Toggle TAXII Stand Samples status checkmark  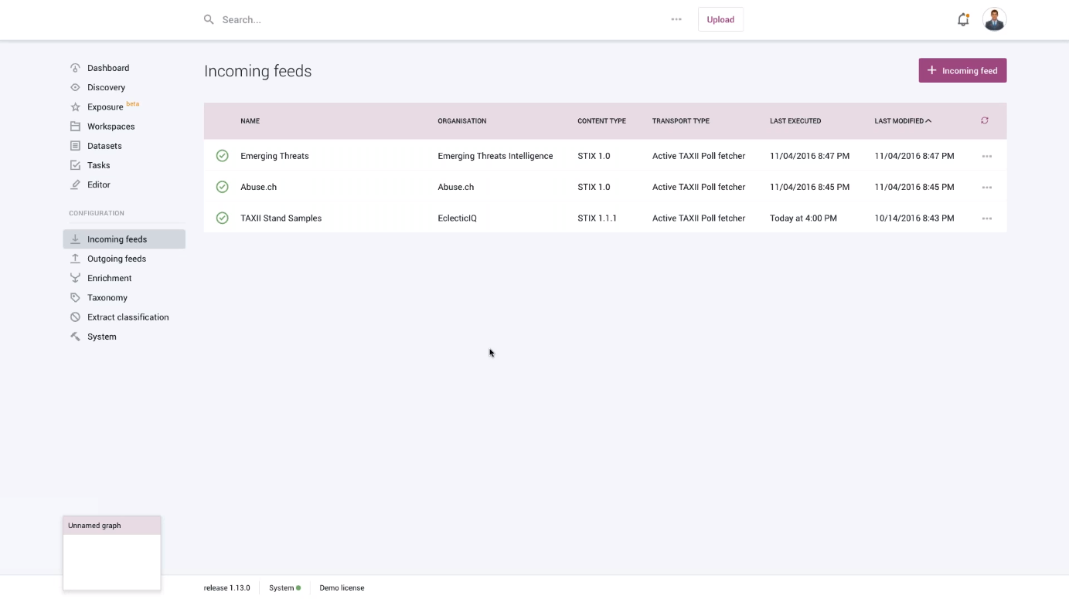point(222,218)
